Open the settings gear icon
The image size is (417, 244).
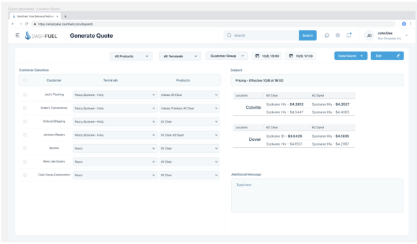pos(338,35)
